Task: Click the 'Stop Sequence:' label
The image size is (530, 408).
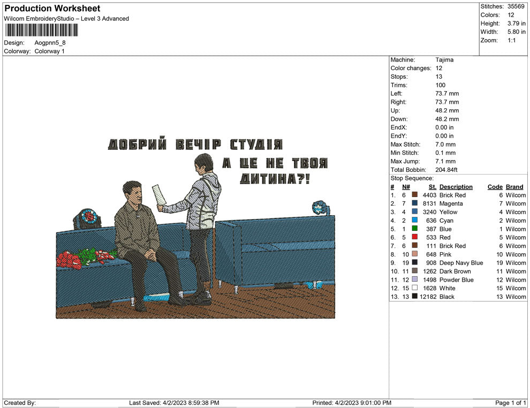Action: click(412, 178)
